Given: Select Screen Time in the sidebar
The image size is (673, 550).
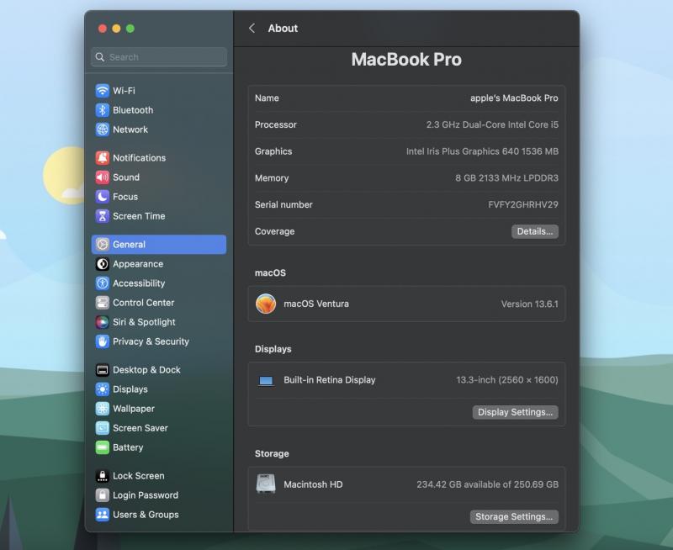Looking at the screenshot, I should click(x=159, y=216).
